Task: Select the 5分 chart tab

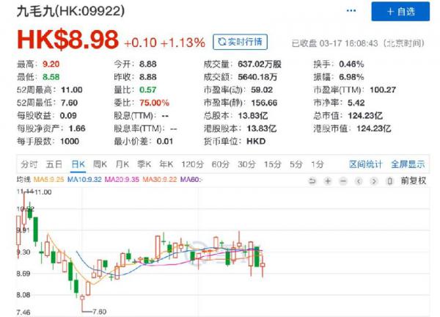Action: point(296,164)
